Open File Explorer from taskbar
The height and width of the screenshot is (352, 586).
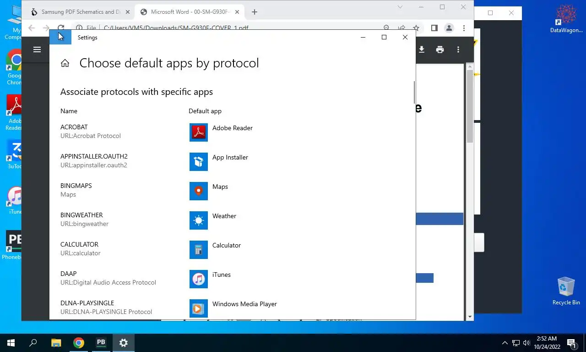(x=56, y=342)
